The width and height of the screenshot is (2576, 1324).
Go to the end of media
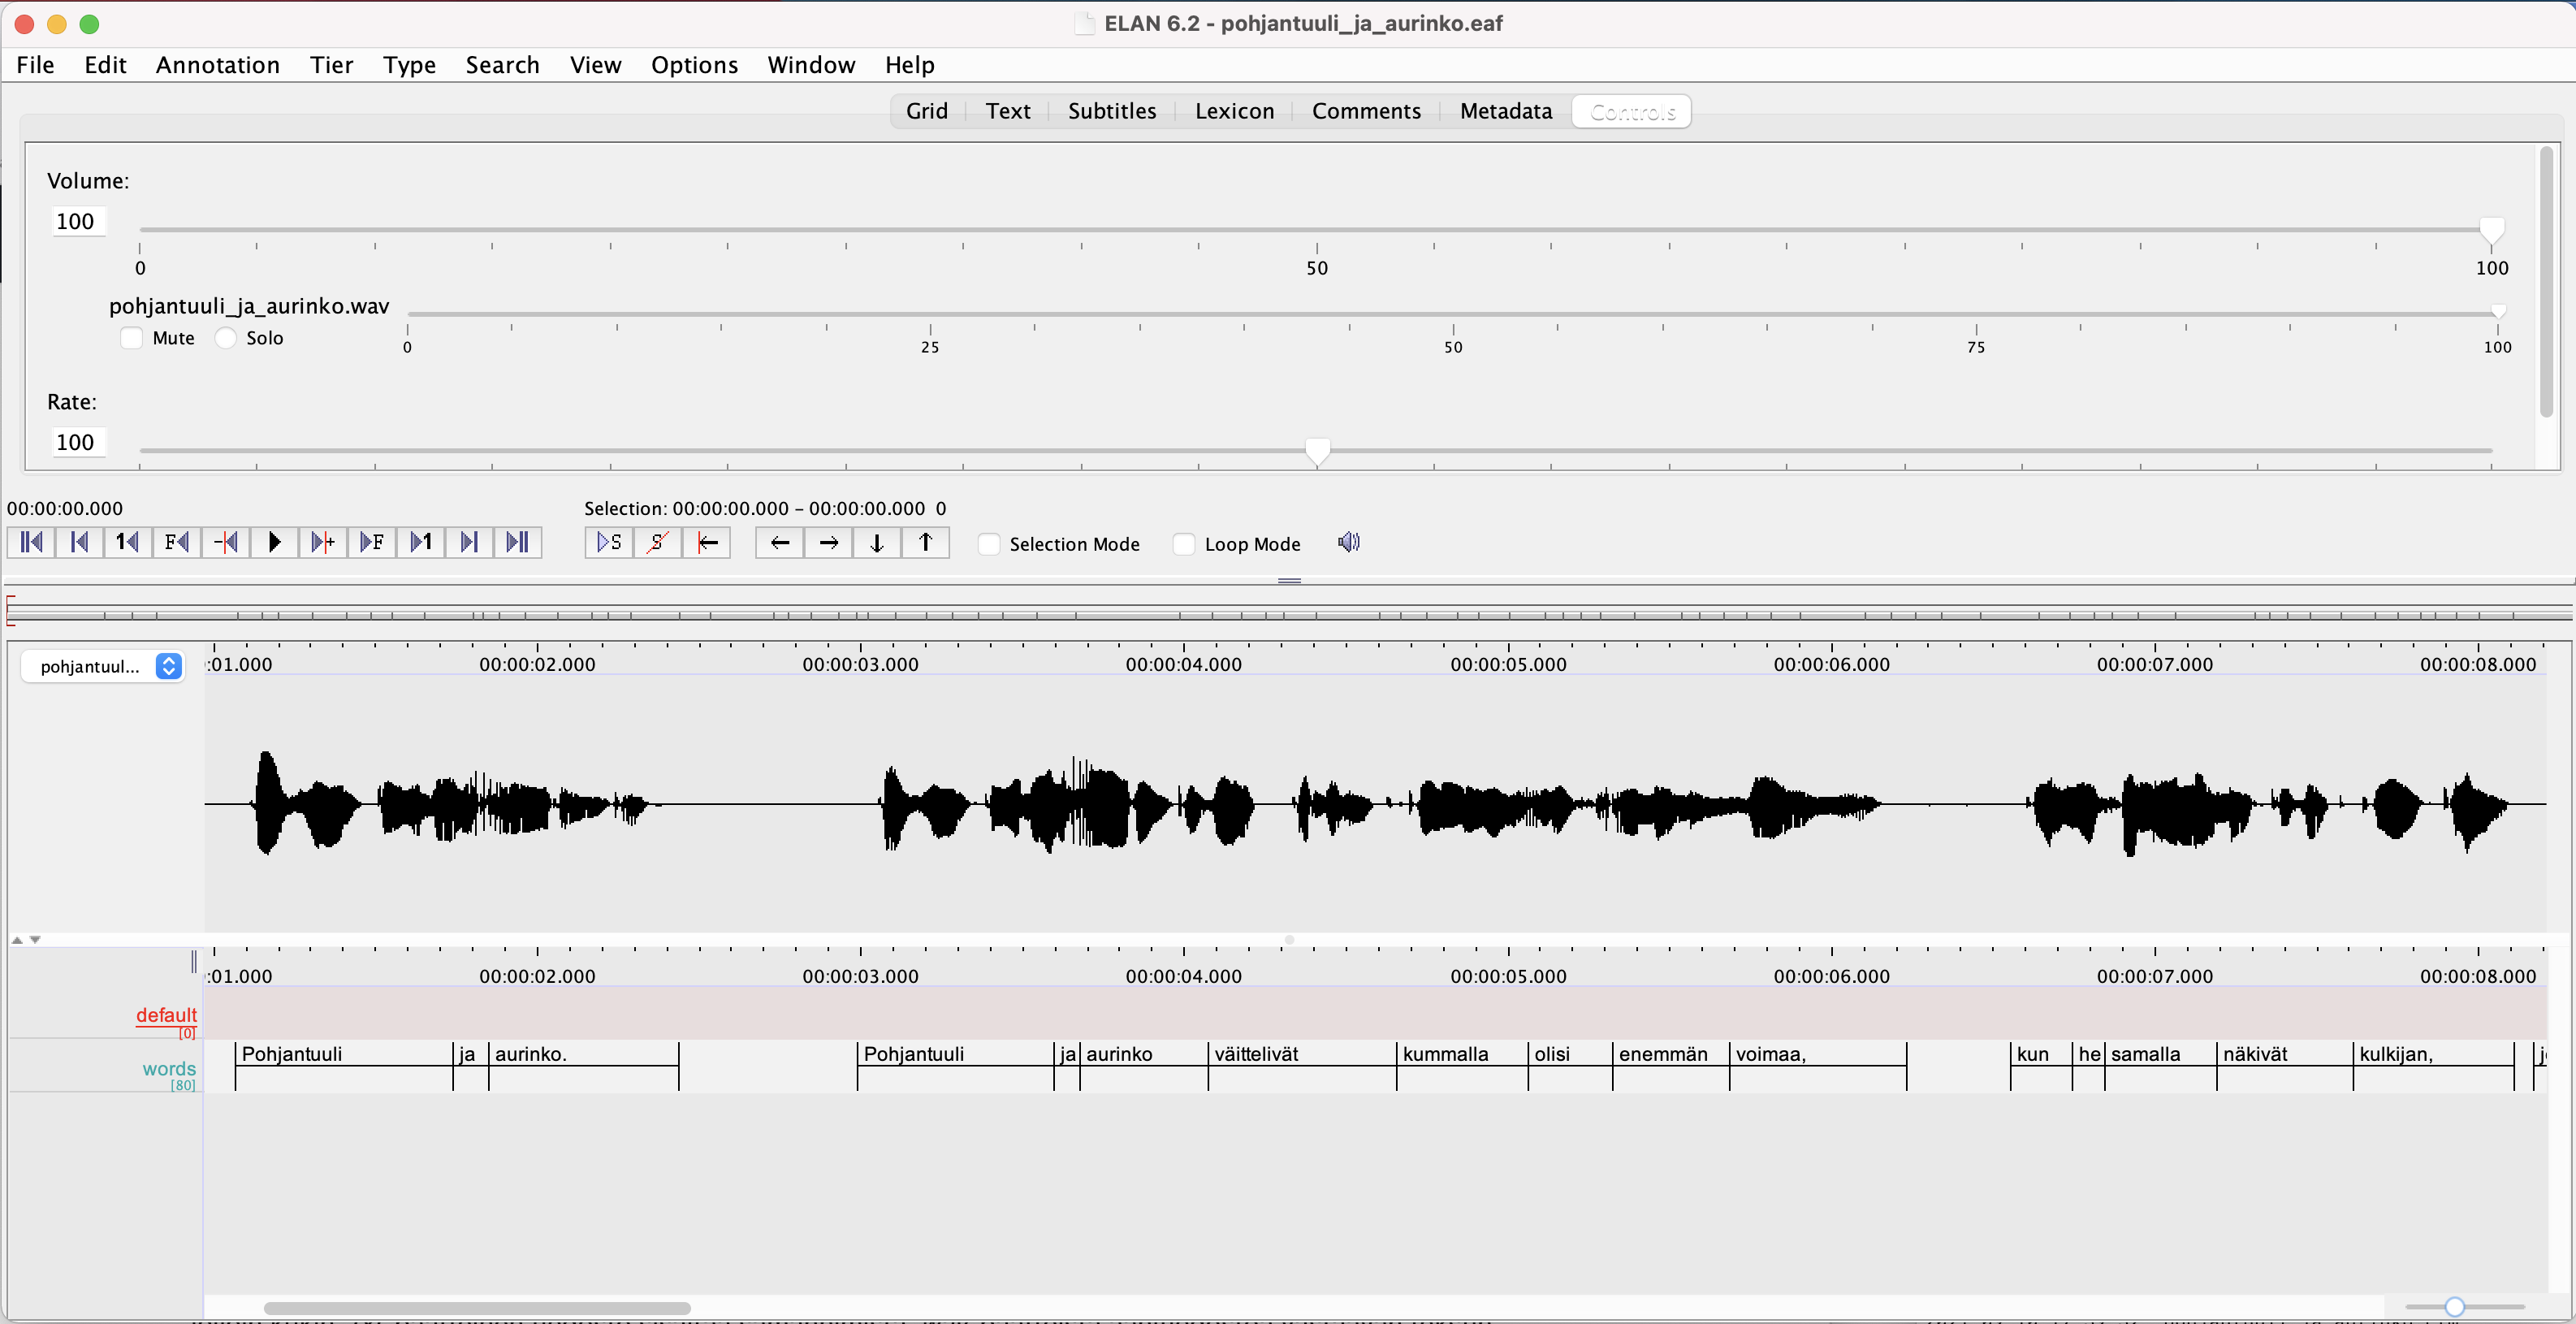pos(517,542)
